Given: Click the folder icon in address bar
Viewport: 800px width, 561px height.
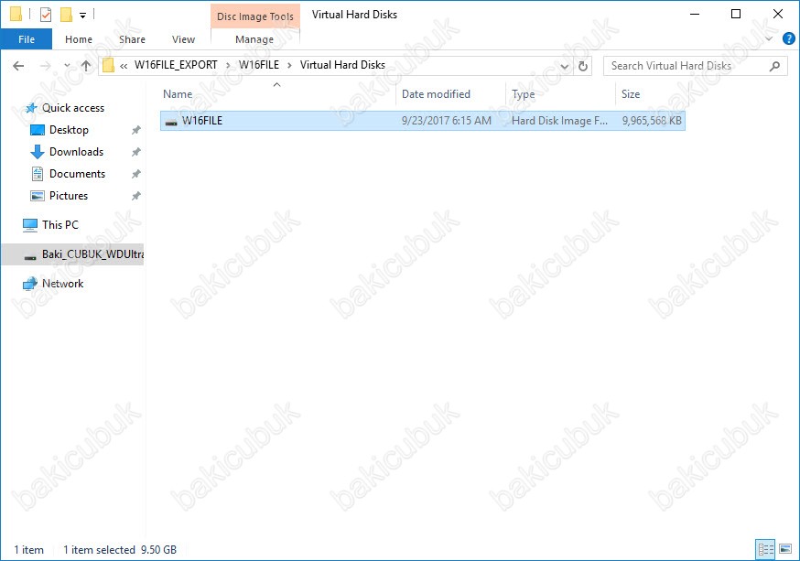Looking at the screenshot, I should click(108, 65).
